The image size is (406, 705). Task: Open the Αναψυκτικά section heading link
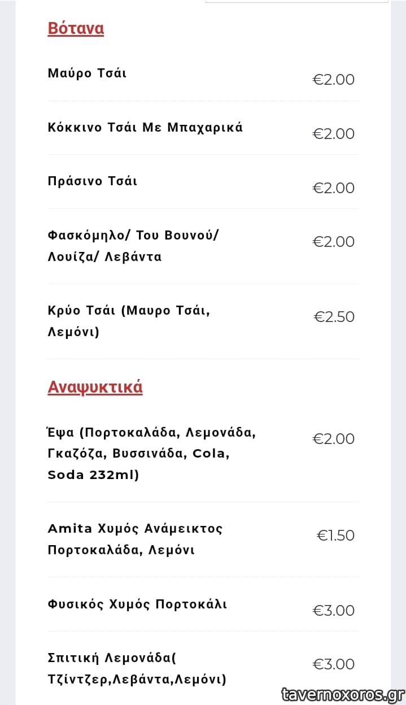pos(95,388)
